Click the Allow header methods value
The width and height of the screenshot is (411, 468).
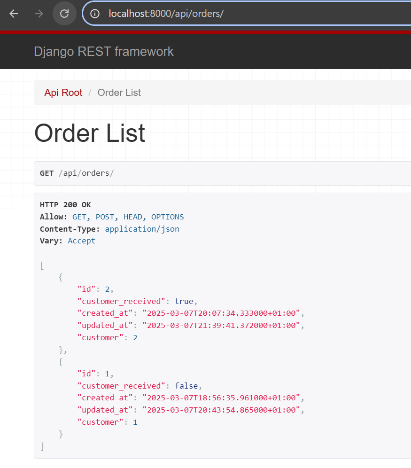pyautogui.click(x=128, y=217)
